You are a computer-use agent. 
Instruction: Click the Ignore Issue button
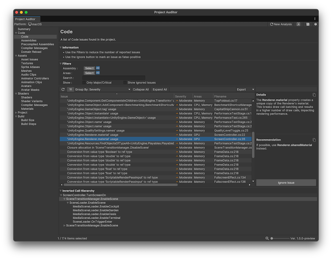(286, 182)
